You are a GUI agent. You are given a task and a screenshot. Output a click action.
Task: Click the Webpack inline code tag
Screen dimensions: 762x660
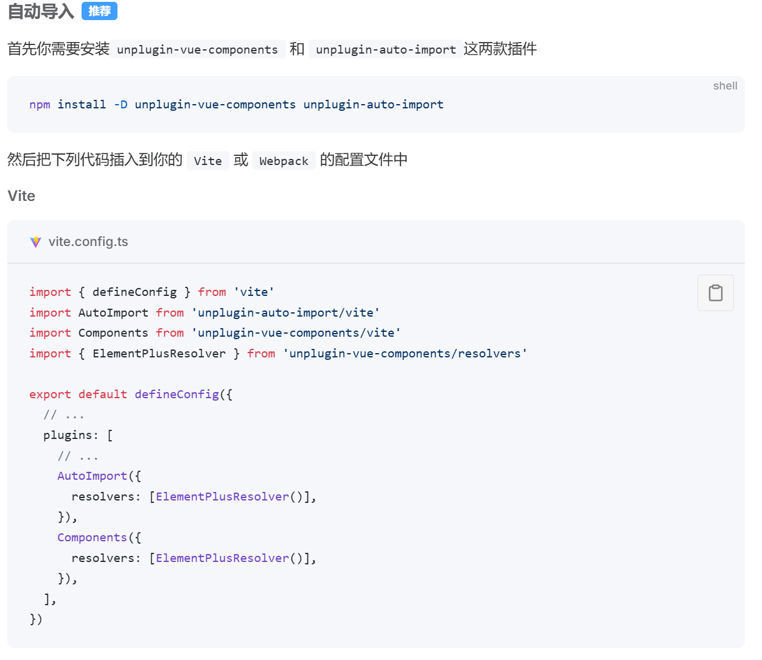click(284, 160)
